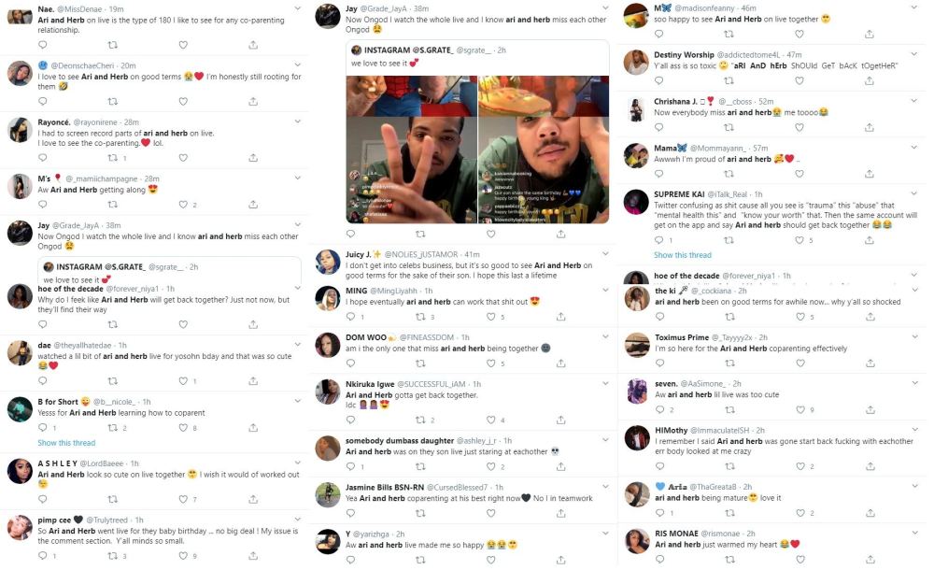Open Toximus Prime's profile avatar
934x570 pixels.
click(636, 345)
